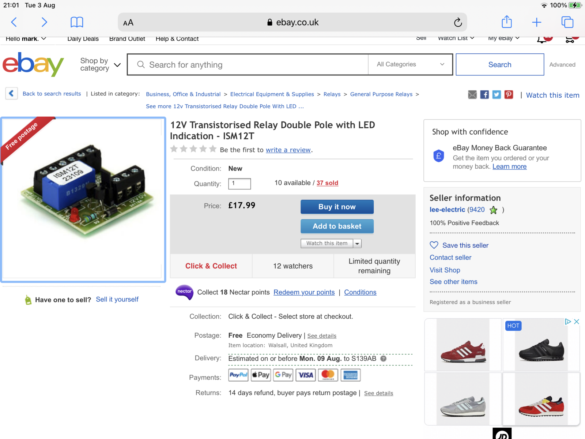The image size is (585, 439).
Task: Click the Buy it now button
Action: coord(337,207)
